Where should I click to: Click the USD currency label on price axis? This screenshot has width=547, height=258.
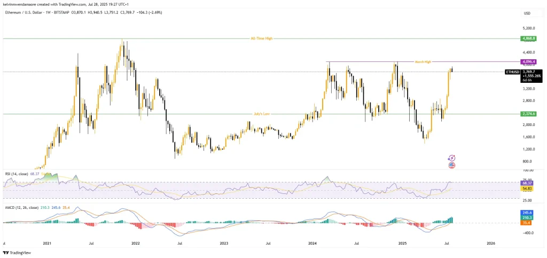coord(527,13)
